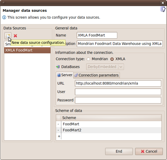The height and width of the screenshot is (160, 167).
Task: Click the data source icon at top right
Action: pyautogui.click(x=163, y=9)
